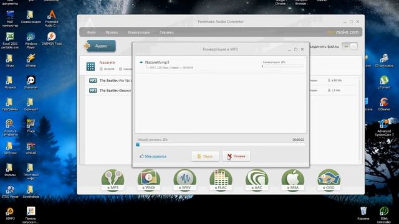Open Excel 2003 portable.exe shortcut

(x=10, y=40)
